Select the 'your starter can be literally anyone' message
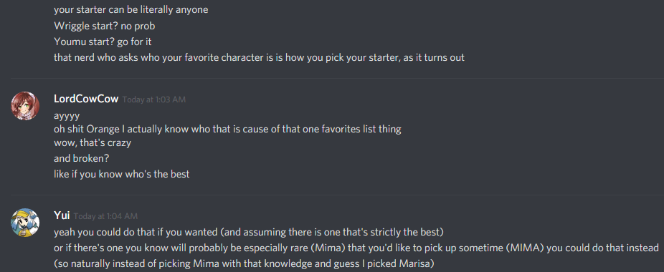Screen dimensions: 664x272 click(131, 10)
